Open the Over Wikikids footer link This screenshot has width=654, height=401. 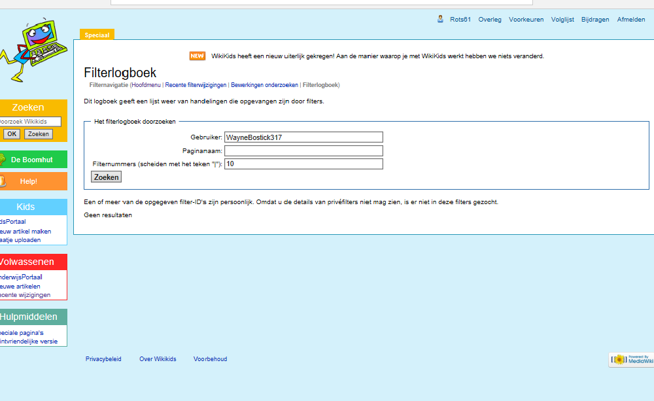158,359
